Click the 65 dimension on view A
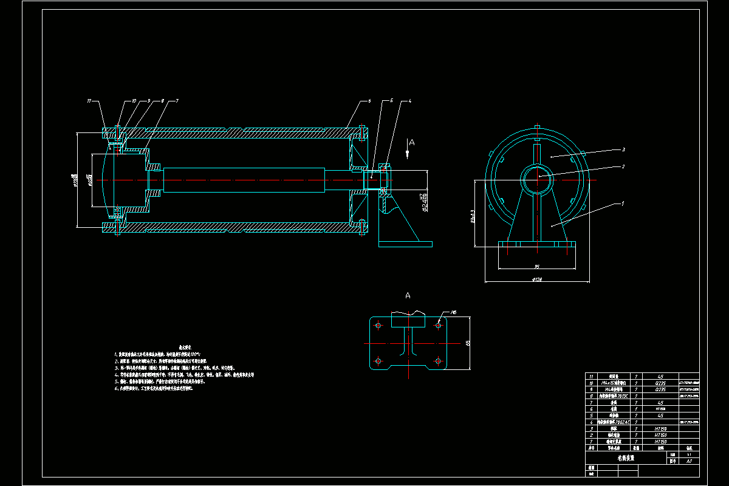 point(468,343)
